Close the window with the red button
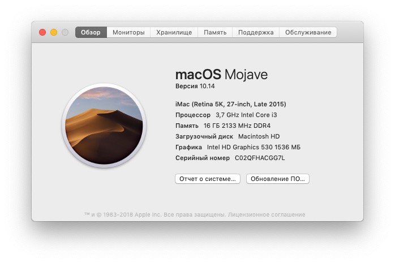Screen dimensions: 395x263 pyautogui.click(x=42, y=32)
